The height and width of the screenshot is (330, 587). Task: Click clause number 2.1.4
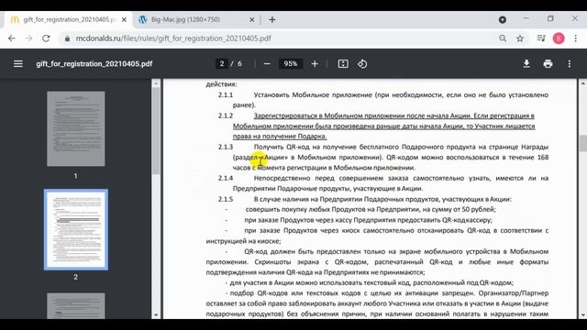226,178
